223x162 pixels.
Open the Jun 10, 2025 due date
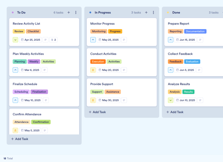(185, 100)
